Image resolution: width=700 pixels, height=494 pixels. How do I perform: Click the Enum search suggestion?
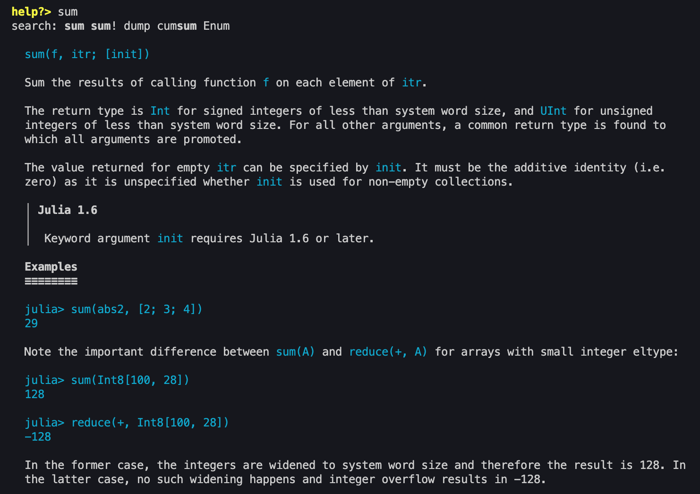click(216, 26)
